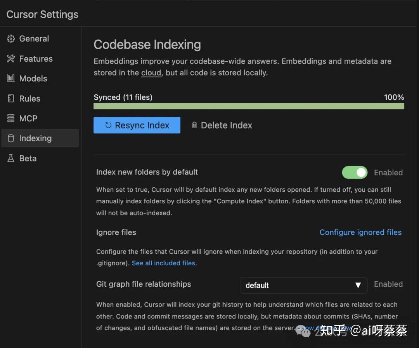Viewport: 419px width, 348px height.
Task: Click the Git graph dropdown arrow
Action: pos(358,285)
